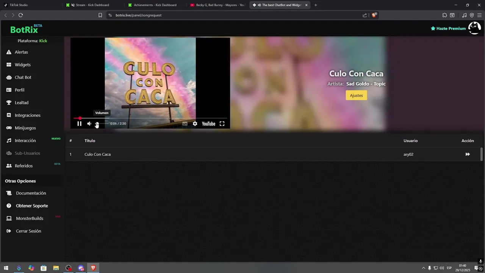Bookmark this page
Screen dimensions: 485x273
click(100, 15)
